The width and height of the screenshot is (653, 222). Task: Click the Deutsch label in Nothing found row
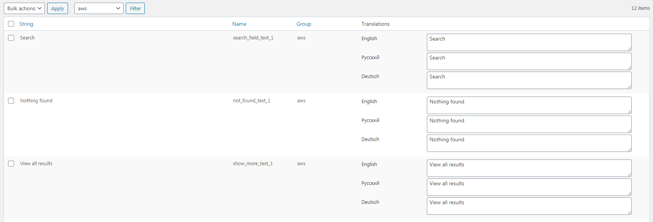click(370, 139)
